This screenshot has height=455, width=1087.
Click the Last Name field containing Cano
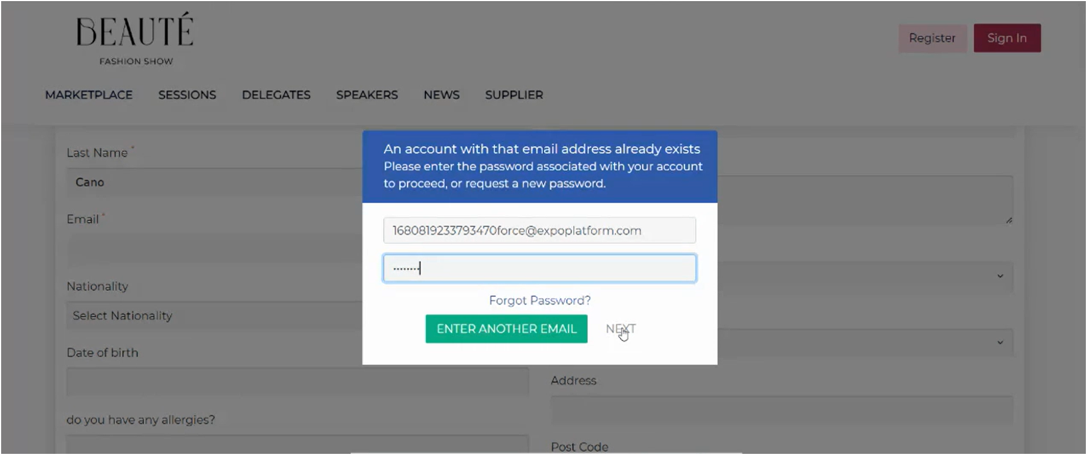point(215,182)
